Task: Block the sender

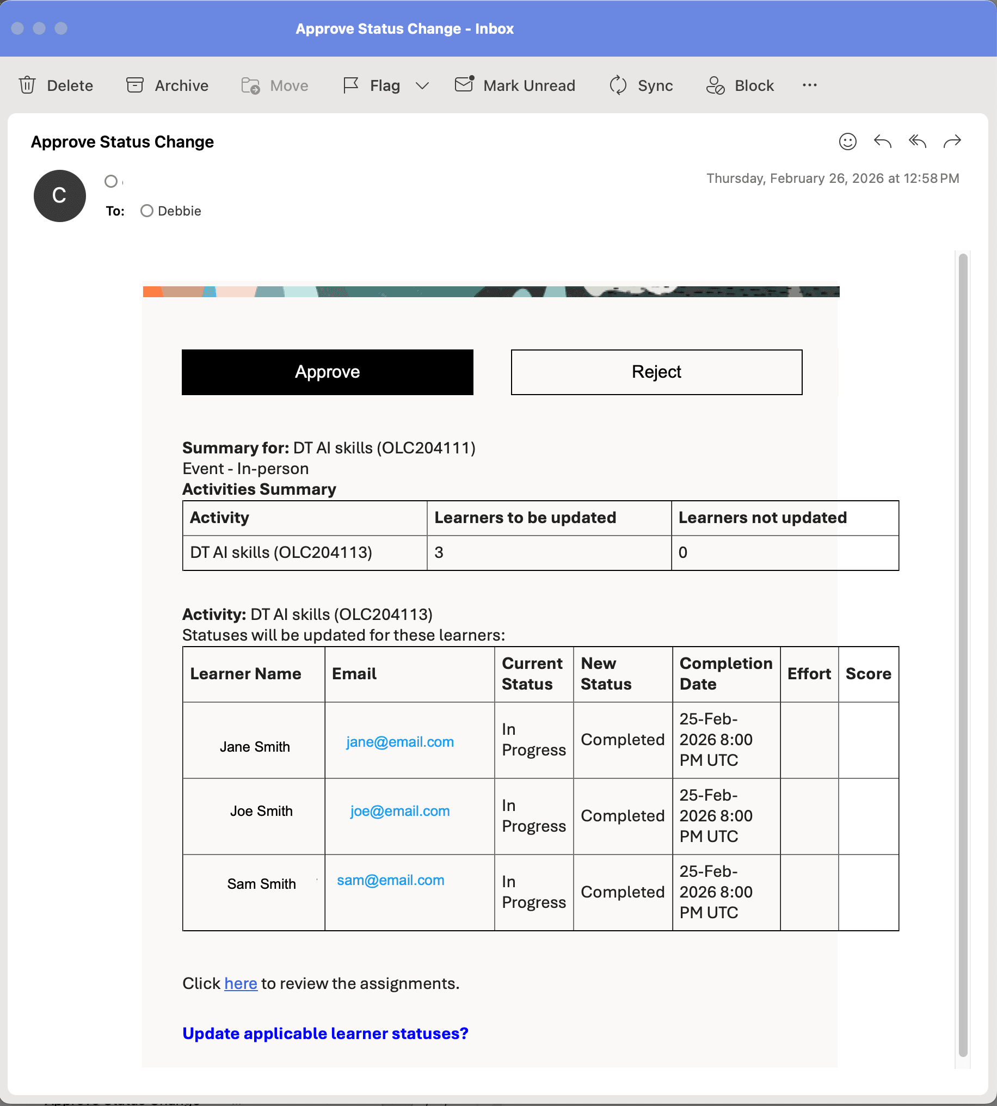Action: [x=739, y=85]
